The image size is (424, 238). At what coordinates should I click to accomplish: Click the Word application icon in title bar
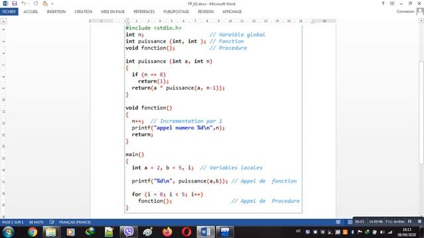click(x=5, y=3)
